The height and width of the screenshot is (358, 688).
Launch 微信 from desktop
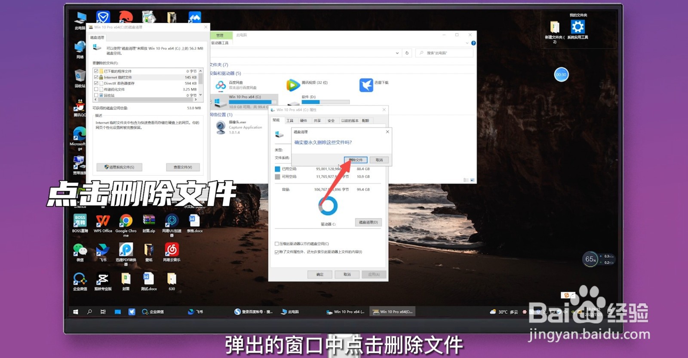(x=80, y=253)
